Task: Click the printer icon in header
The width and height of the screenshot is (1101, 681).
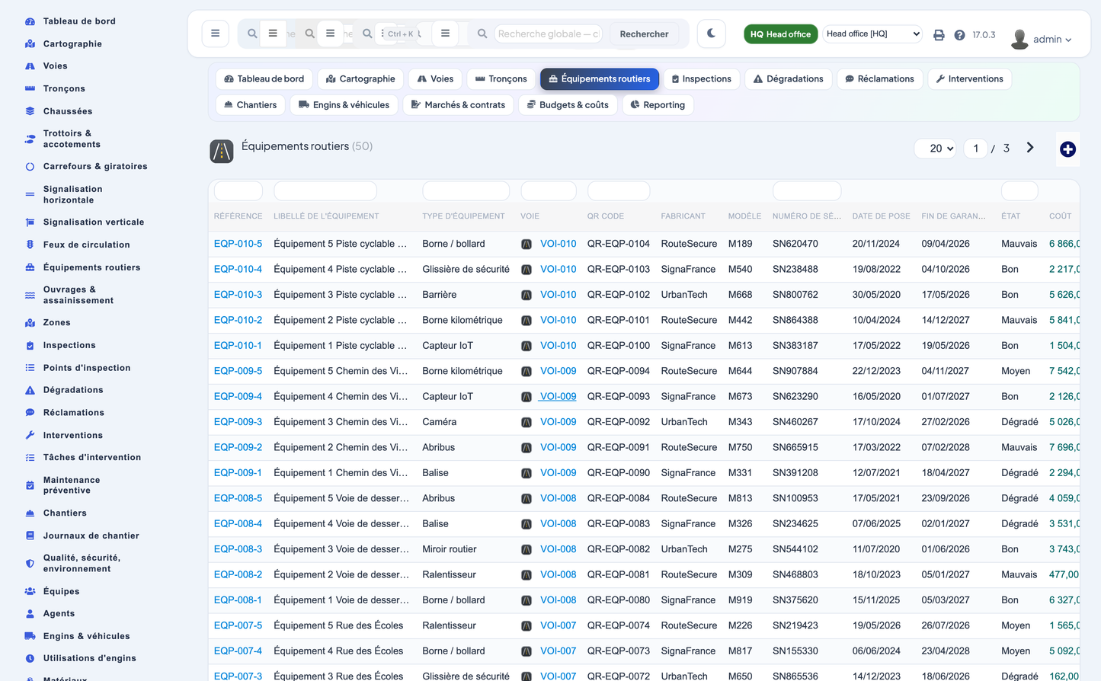Action: 939,35
